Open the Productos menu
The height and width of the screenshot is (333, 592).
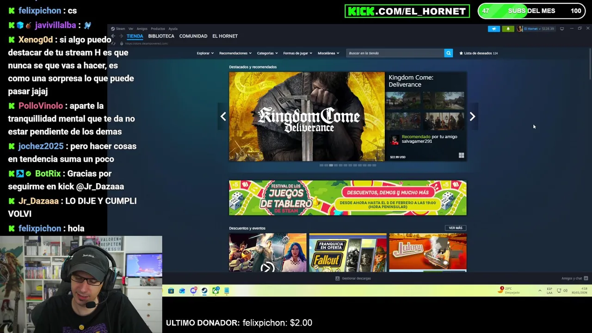click(158, 29)
